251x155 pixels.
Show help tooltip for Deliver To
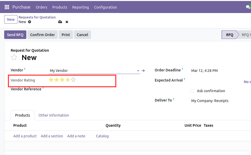174,99
